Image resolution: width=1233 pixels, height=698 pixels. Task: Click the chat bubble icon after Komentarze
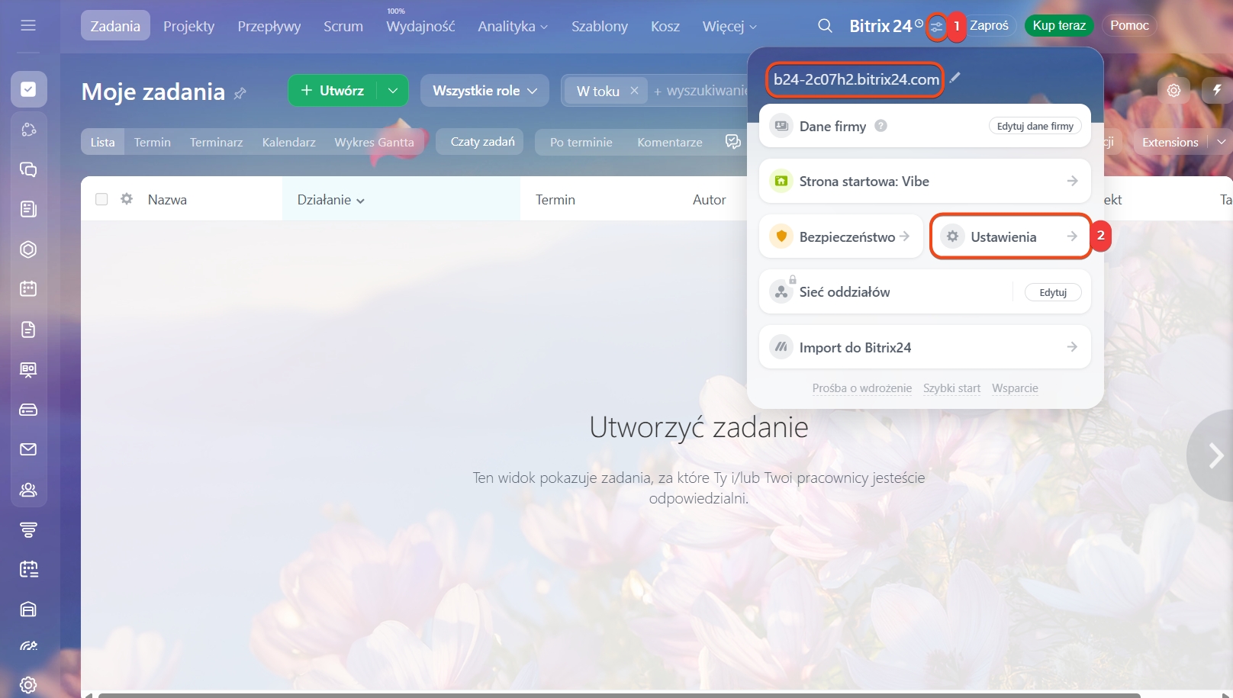coord(733,142)
